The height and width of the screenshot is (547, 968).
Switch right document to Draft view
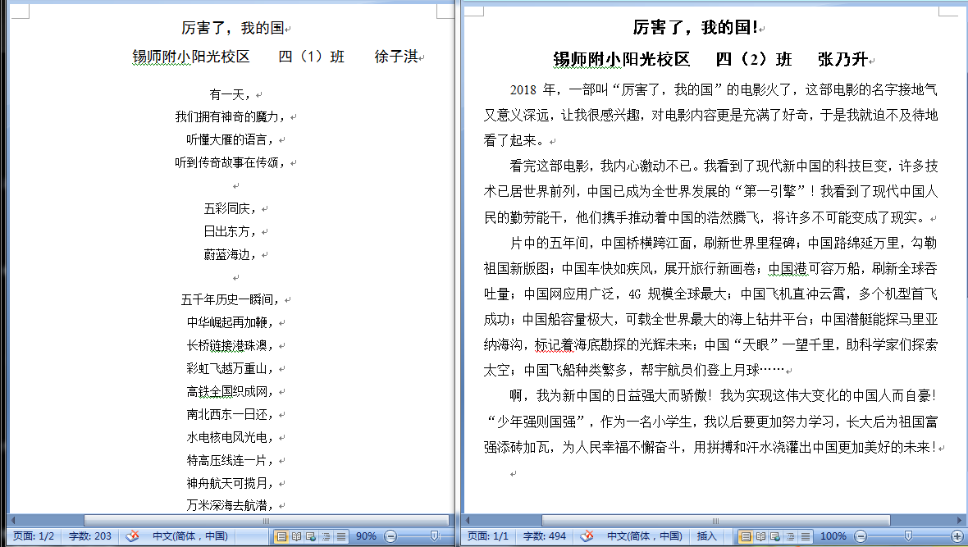[806, 536]
